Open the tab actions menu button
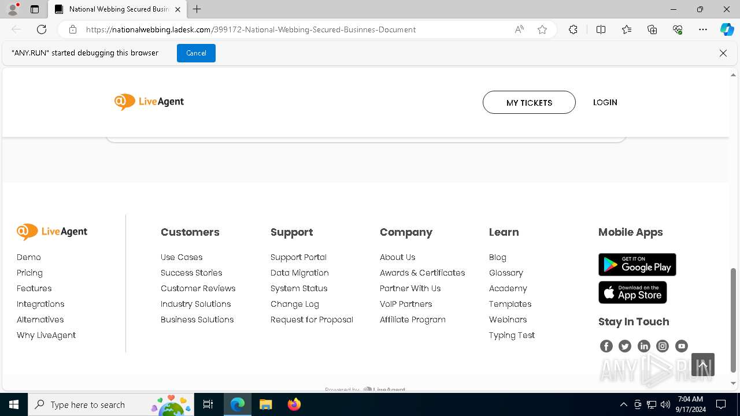 tap(35, 9)
